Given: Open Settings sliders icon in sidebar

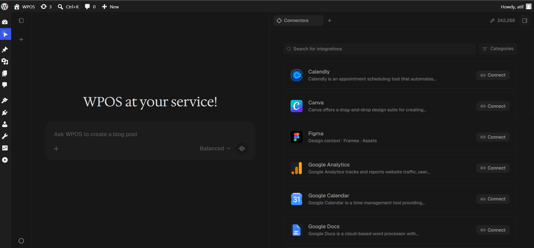Looking at the screenshot, I should coord(5,148).
